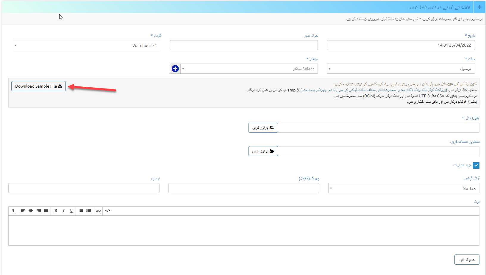
Task: Open the Warehouse 1 dropdown
Action: pyautogui.click(x=87, y=45)
